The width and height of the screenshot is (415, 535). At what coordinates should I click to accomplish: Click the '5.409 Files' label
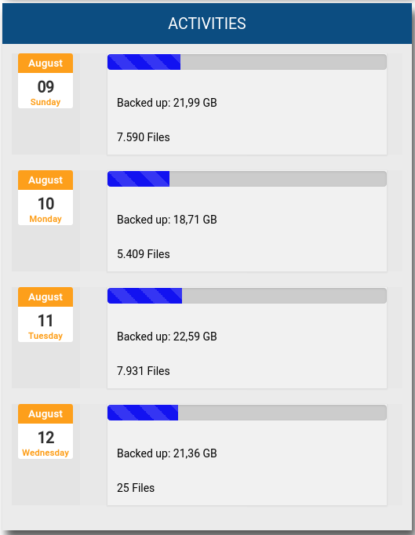pyautogui.click(x=144, y=254)
